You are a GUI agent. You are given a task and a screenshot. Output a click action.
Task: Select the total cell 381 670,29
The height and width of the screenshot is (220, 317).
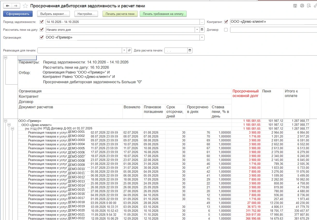(x=297, y=218)
